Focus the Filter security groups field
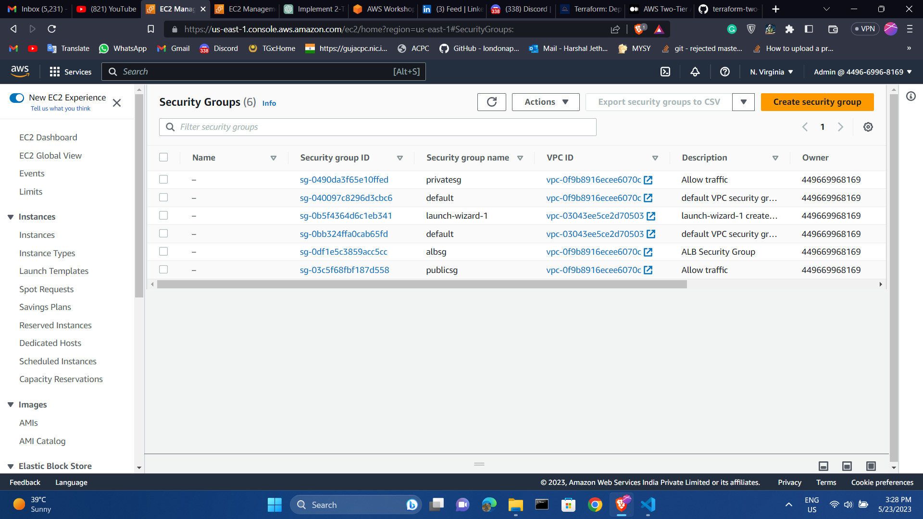 click(377, 127)
